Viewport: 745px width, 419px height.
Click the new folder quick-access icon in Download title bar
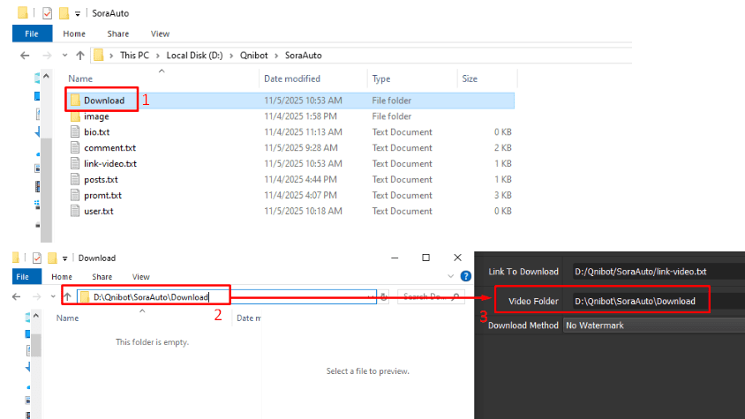pyautogui.click(x=52, y=258)
